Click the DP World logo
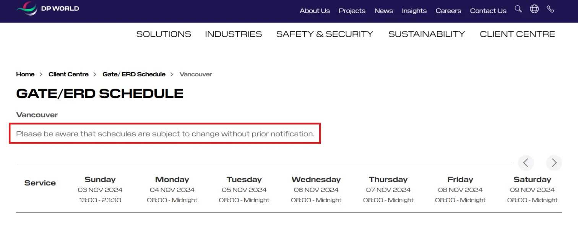 point(47,8)
